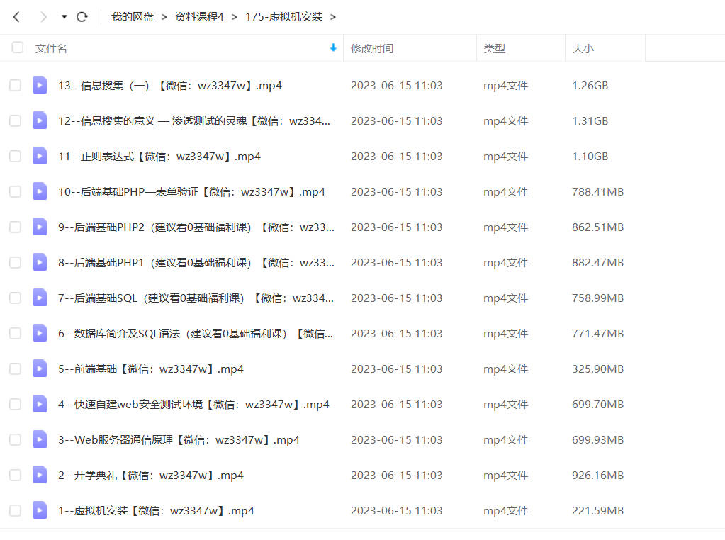The image size is (725, 540).
Task: Select file name 11--正则表达式【微信:wz3347w】.mp4
Action: pyautogui.click(x=159, y=157)
